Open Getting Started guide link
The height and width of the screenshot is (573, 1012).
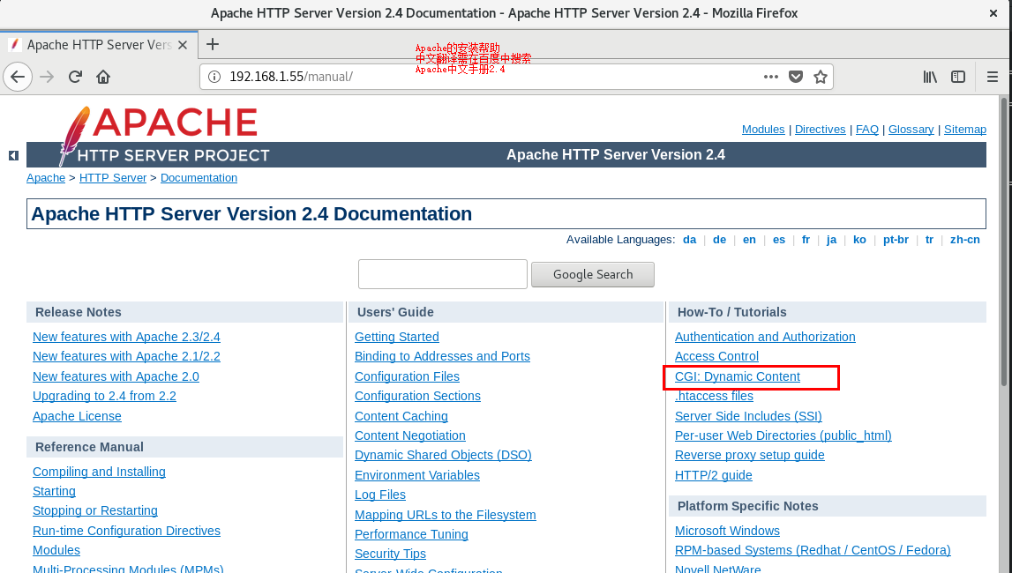397,337
